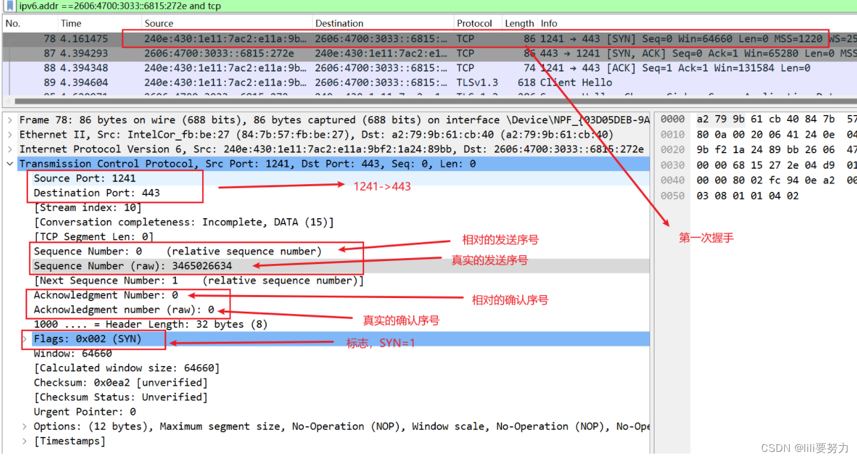857x459 pixels.
Task: Expand the Ethernet II tree node
Action: 10,135
